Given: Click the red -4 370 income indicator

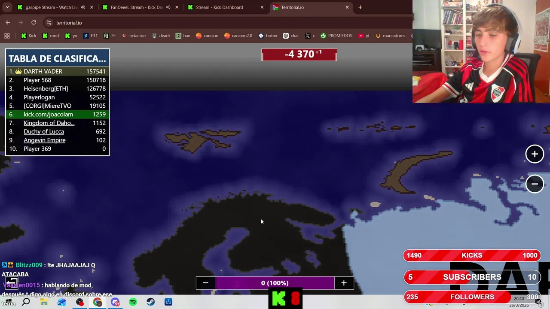Looking at the screenshot, I should (x=299, y=55).
